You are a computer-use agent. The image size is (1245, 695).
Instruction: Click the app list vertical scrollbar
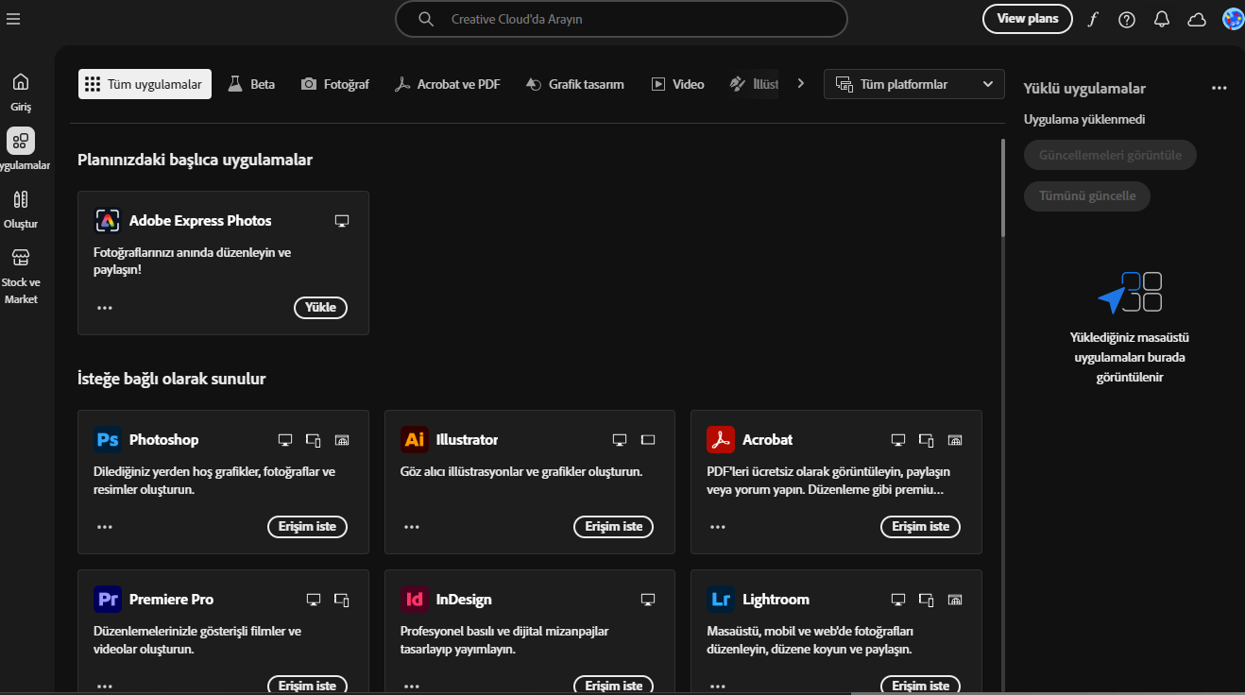1002,188
